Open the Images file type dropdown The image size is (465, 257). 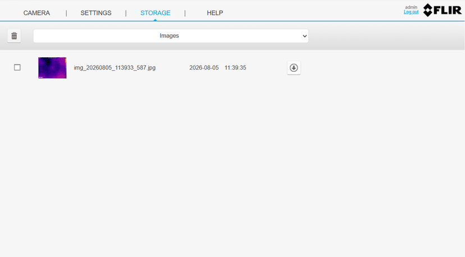171,36
